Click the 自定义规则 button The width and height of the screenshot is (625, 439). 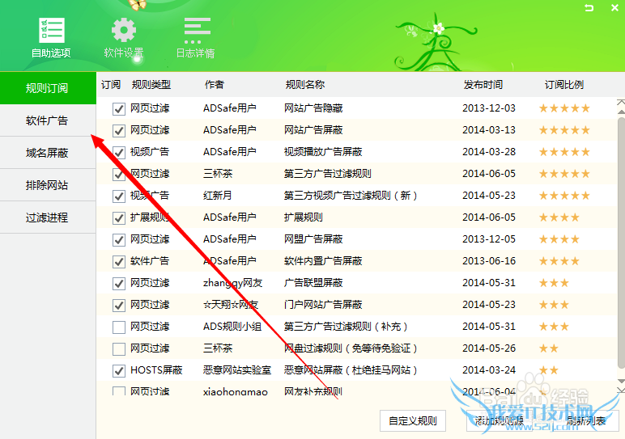(x=413, y=420)
